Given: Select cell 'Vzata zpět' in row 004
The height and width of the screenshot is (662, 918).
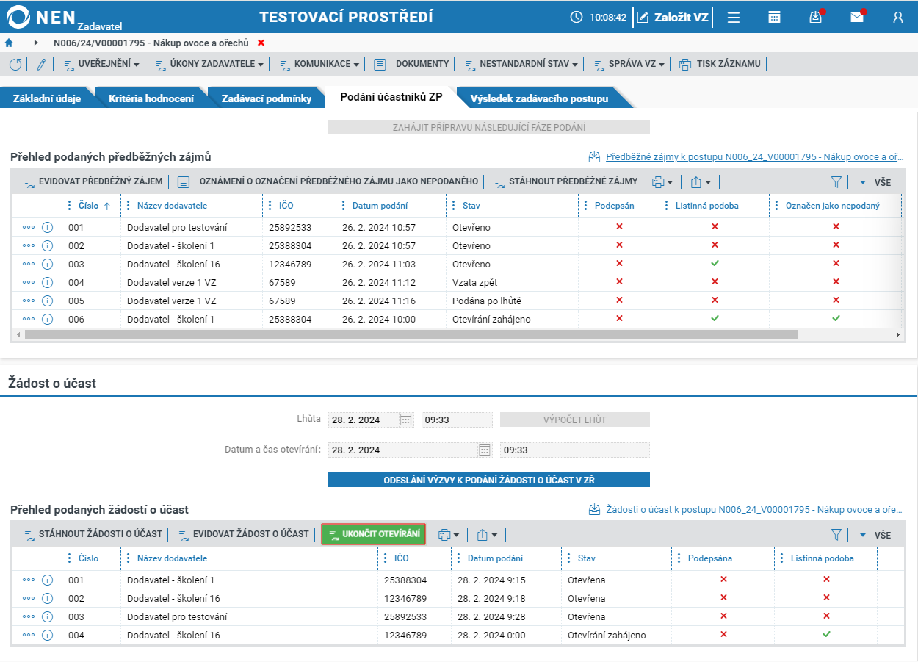Looking at the screenshot, I should click(513, 282).
